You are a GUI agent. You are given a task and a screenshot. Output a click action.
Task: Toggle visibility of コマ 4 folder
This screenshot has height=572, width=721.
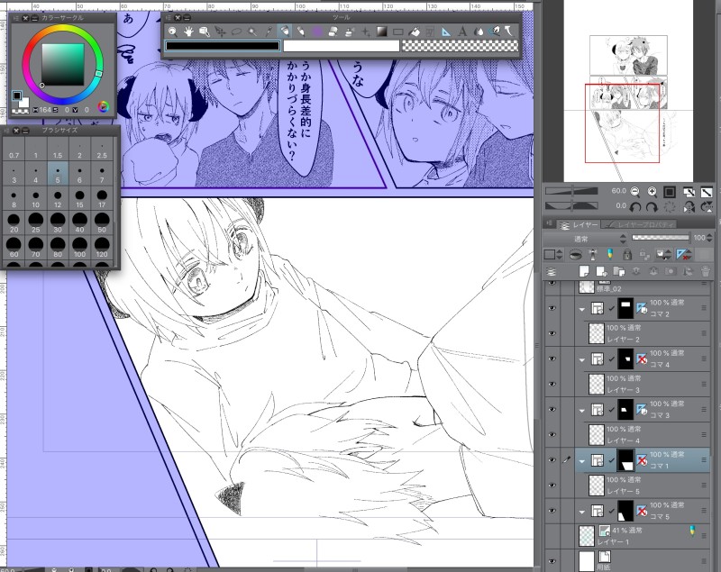click(x=552, y=359)
